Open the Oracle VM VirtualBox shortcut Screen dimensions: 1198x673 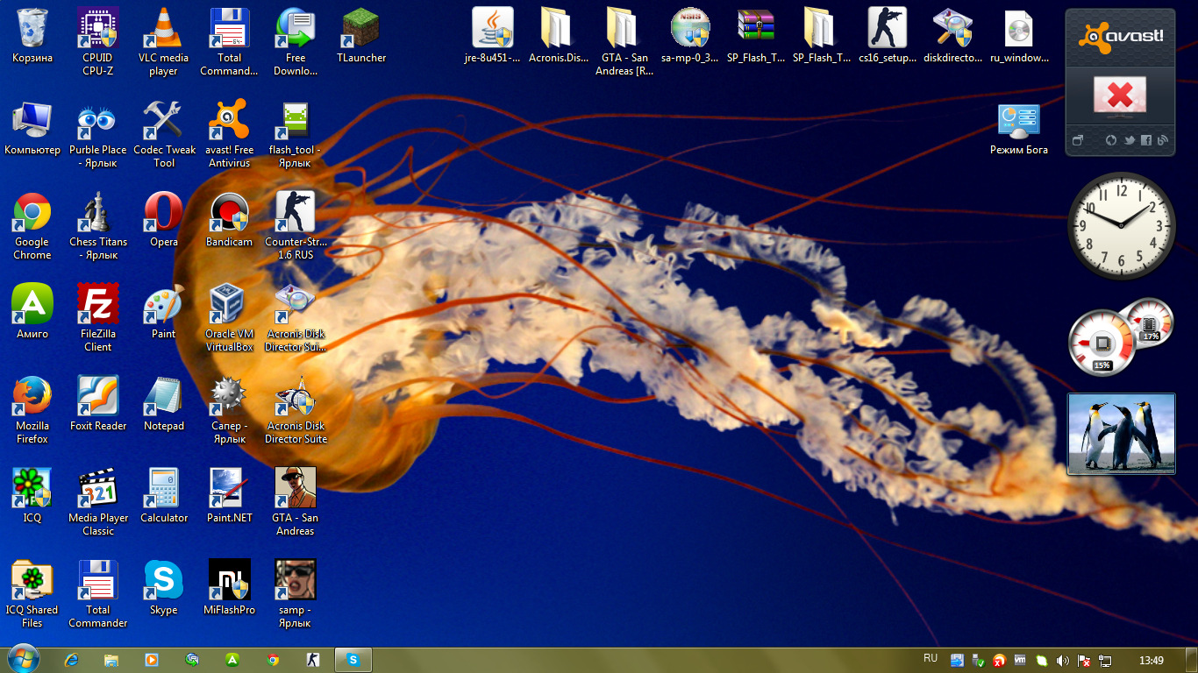click(x=229, y=306)
